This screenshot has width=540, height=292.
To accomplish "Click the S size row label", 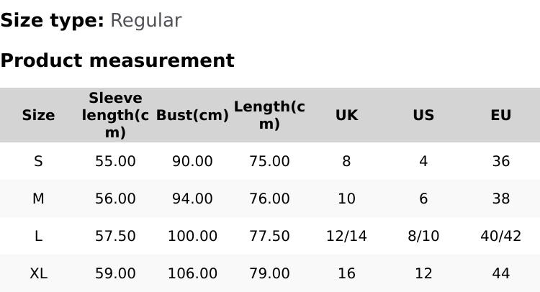I will [x=38, y=161].
